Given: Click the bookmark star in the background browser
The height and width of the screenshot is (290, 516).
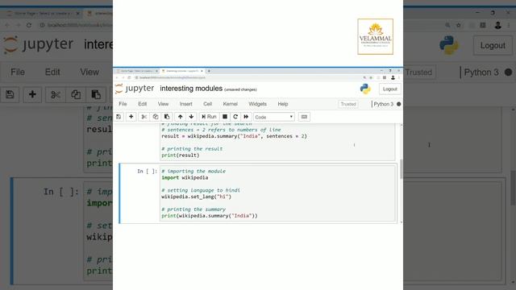Looking at the screenshot, I should click(x=459, y=25).
